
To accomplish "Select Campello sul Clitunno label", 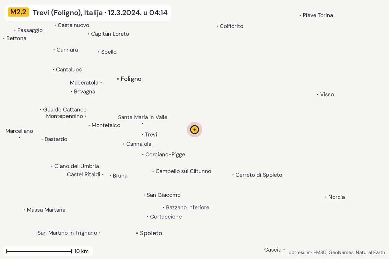I will point(183,171).
